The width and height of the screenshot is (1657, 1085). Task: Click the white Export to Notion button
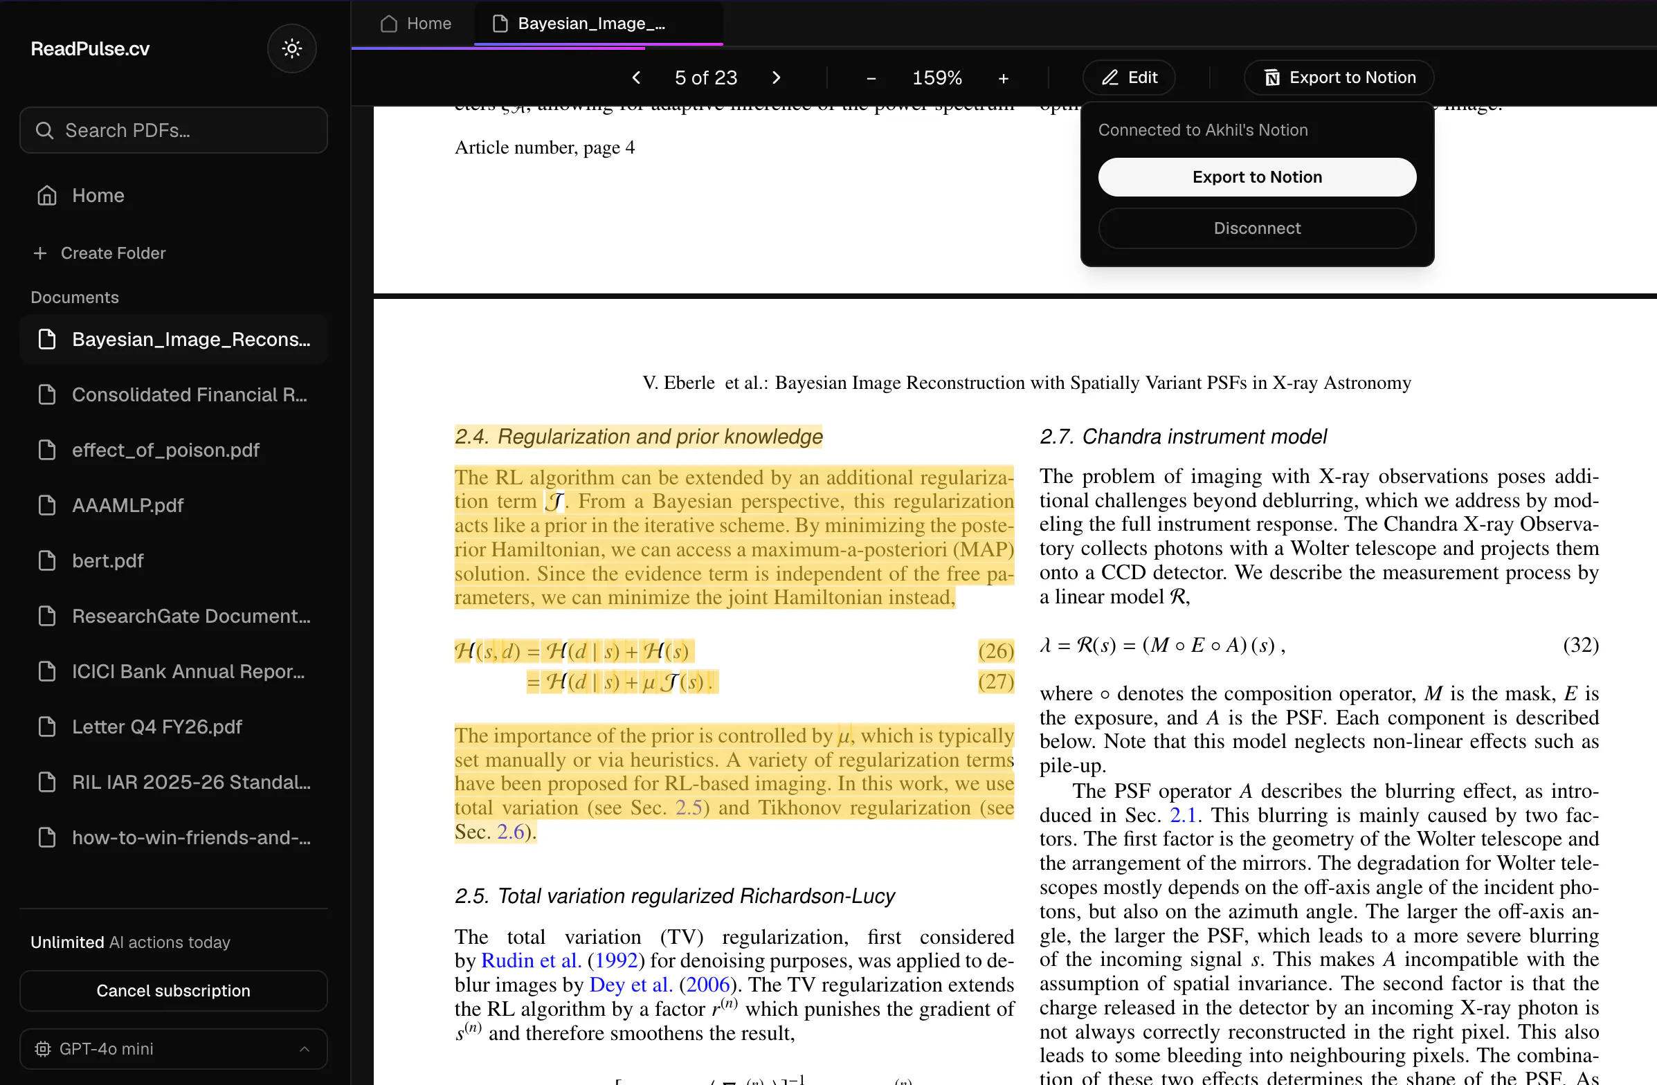pos(1257,176)
